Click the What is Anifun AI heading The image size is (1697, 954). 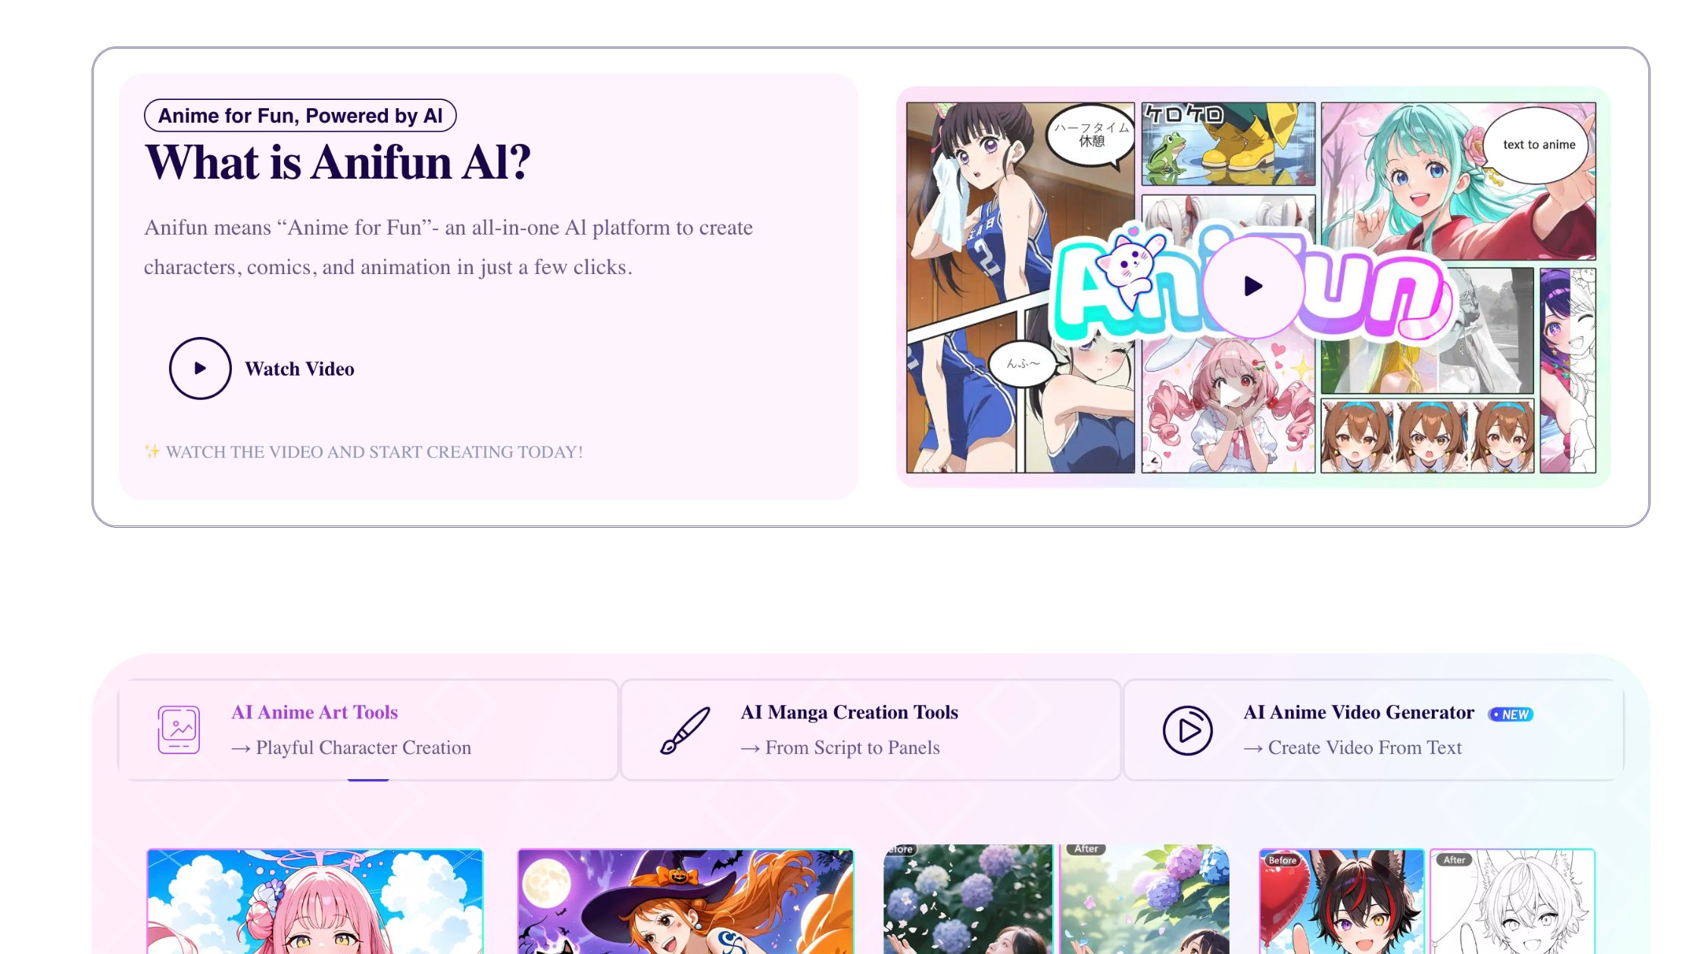pos(338,162)
